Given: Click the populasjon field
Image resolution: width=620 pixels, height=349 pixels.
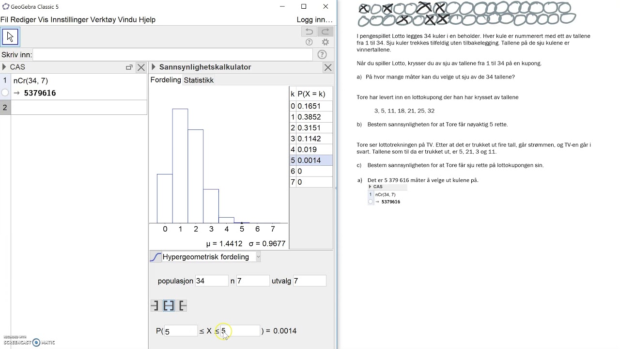Looking at the screenshot, I should (212, 281).
